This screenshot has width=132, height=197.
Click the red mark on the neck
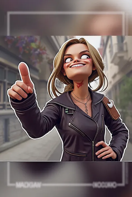pos(80,84)
